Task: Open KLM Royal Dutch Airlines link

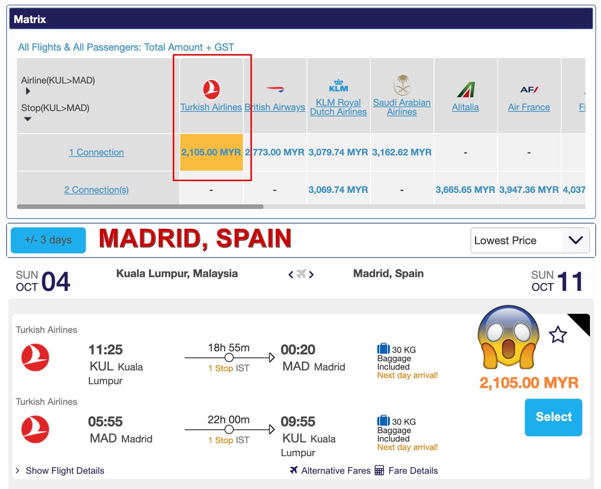Action: tap(339, 107)
